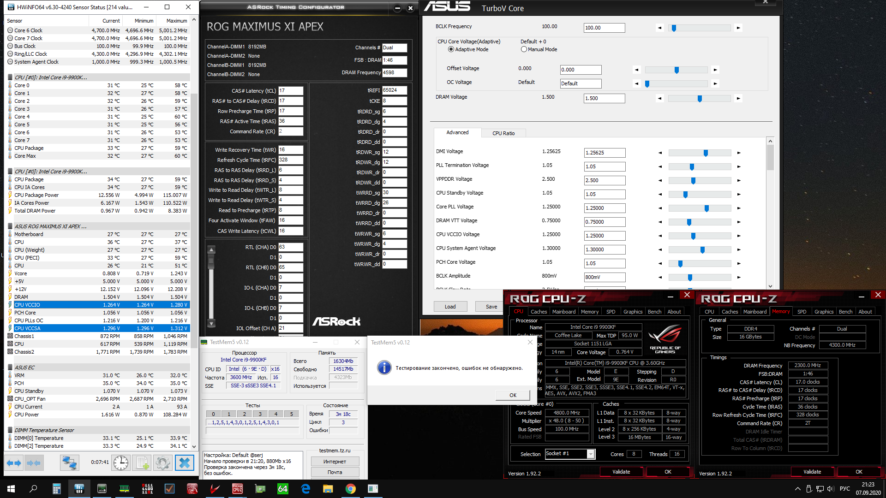
Task: Click OK in TestMem5 completion dialog
Action: click(x=513, y=395)
